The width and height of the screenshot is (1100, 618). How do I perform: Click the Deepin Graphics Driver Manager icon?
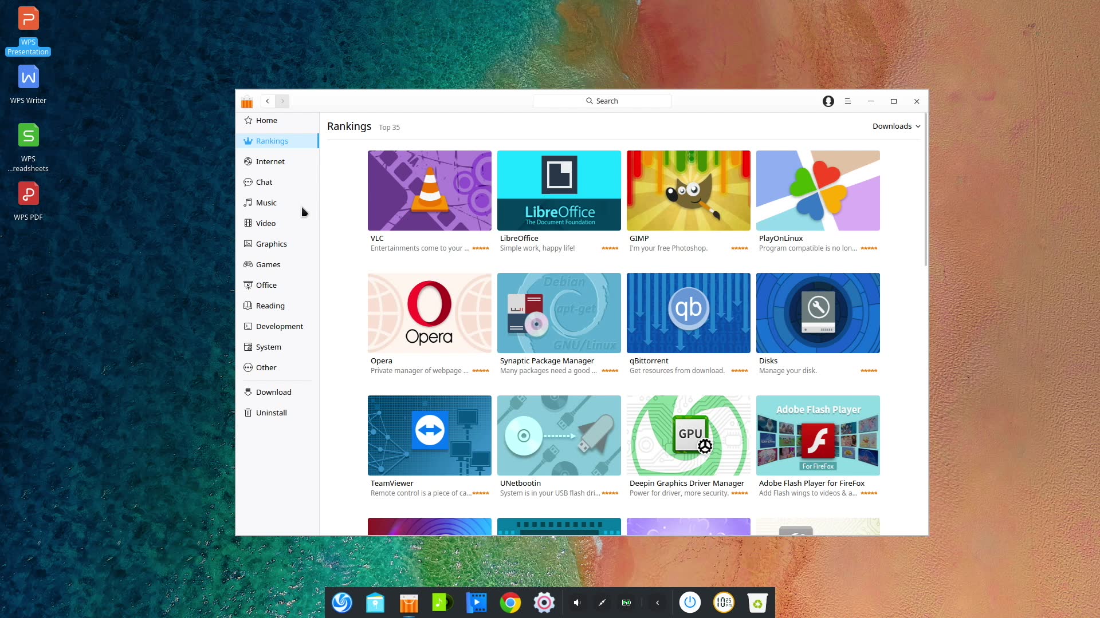(688, 435)
